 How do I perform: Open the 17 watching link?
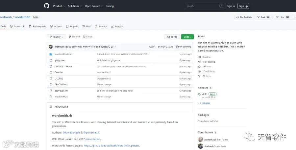[206, 72]
